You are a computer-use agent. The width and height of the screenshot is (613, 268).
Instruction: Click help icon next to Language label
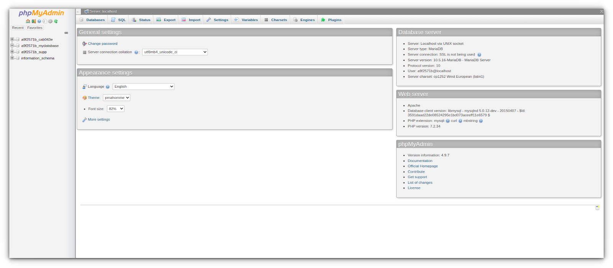108,87
